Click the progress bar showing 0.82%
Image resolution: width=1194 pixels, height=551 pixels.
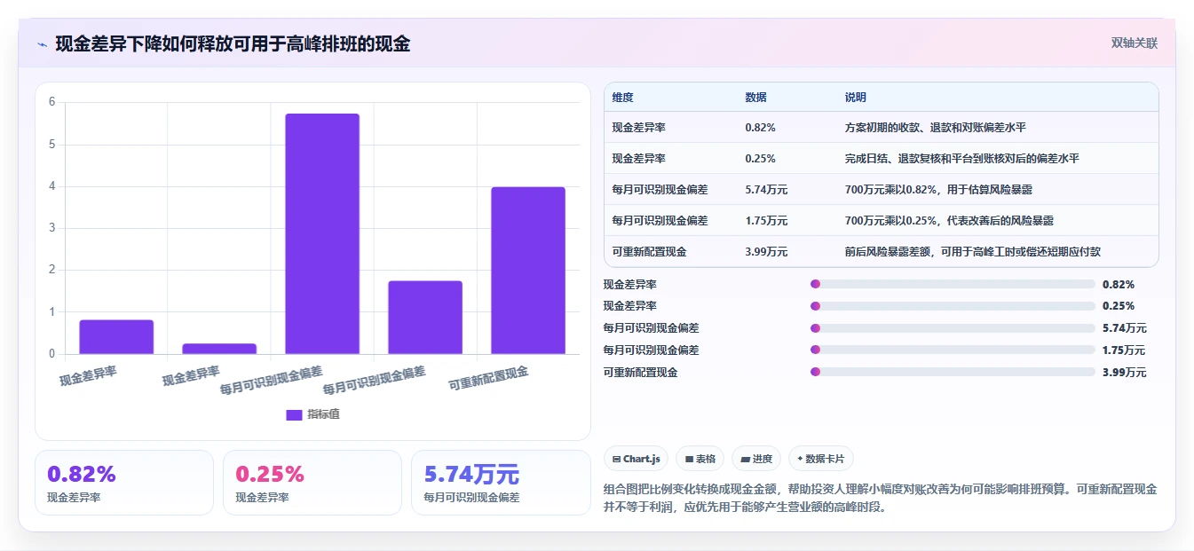pos(953,284)
